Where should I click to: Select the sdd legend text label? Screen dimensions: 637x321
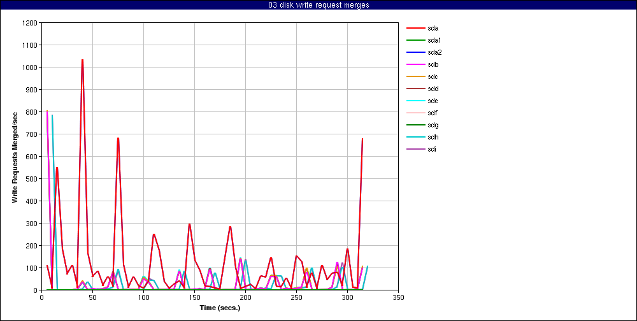433,89
